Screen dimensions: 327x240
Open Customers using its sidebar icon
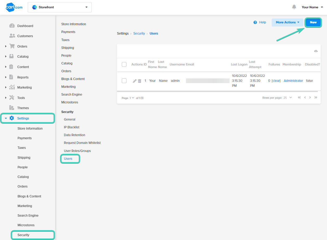click(12, 36)
